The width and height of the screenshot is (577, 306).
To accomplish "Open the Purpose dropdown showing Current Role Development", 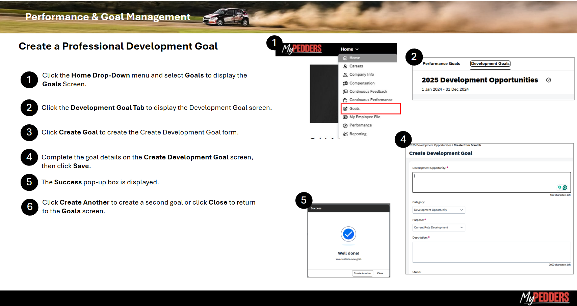I will pos(438,227).
